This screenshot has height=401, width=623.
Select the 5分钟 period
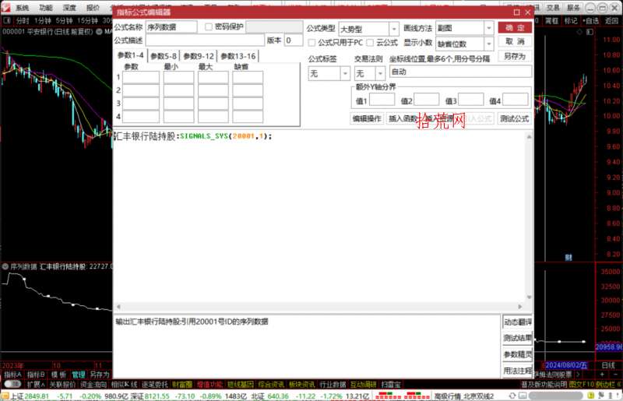pos(64,20)
